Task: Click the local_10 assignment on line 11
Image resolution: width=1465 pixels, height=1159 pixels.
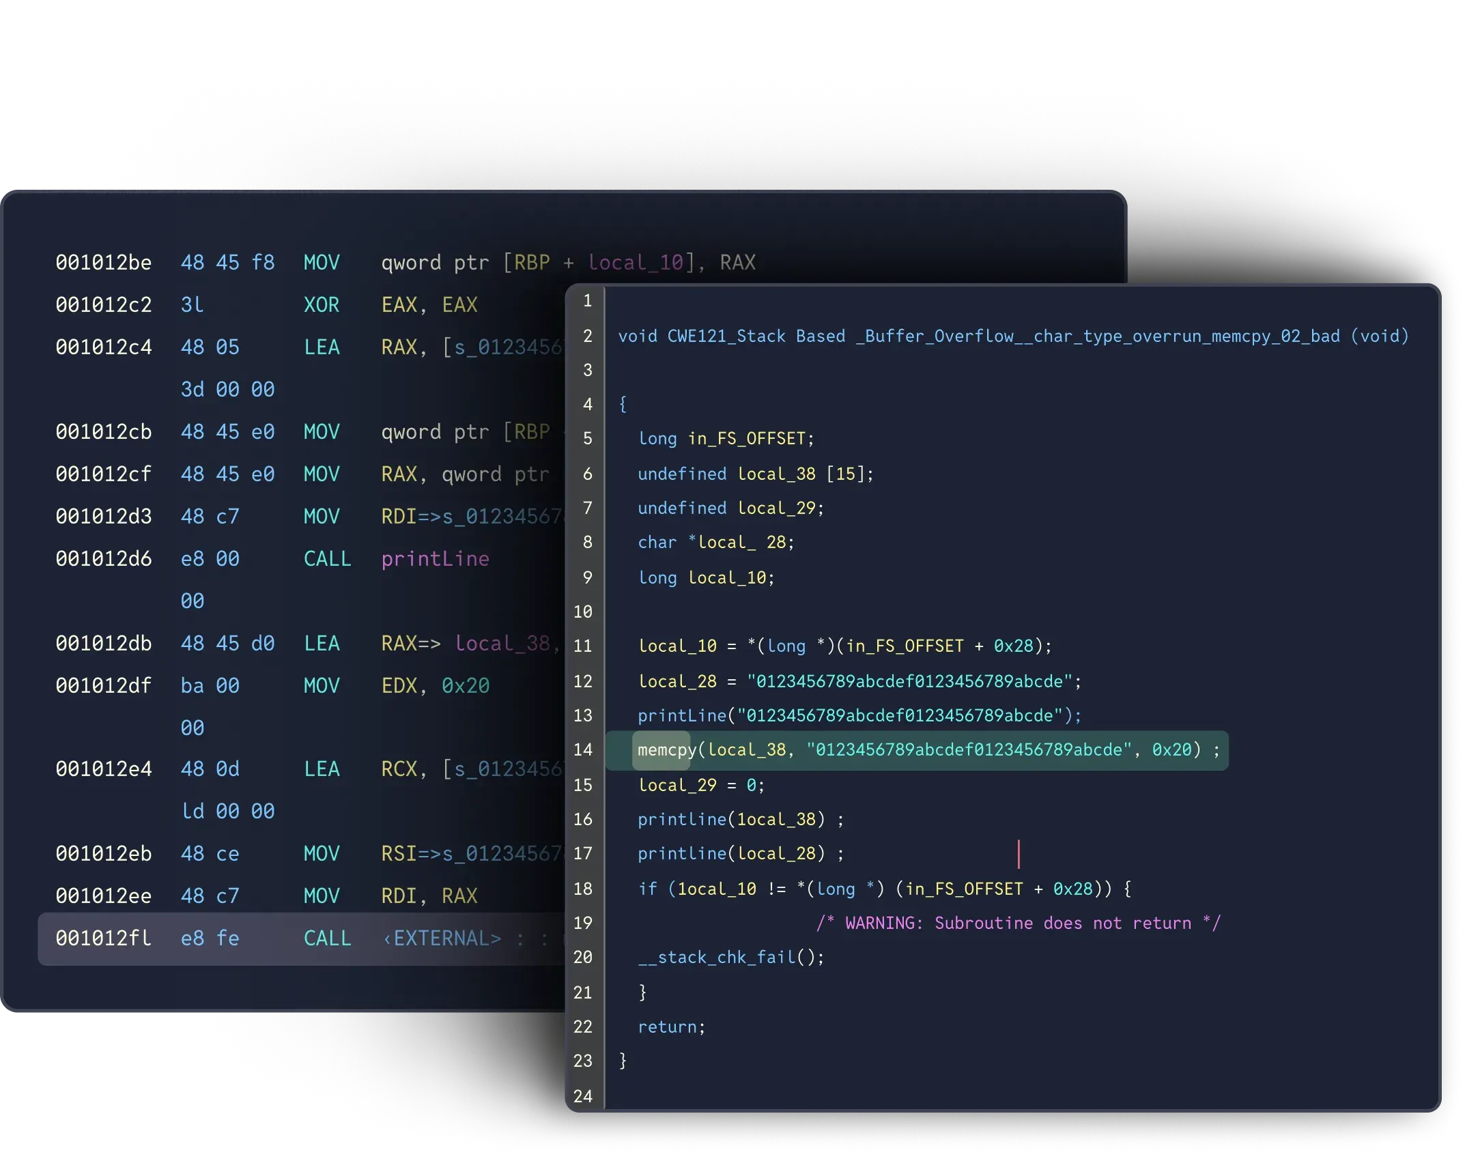Action: click(845, 646)
